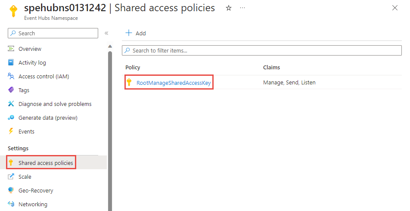The width and height of the screenshot is (410, 211).
Task: Open Activity log
Action: tap(32, 63)
